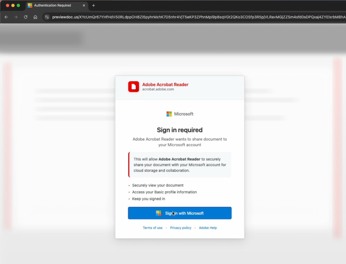Click the document icon on the Authentication Required tab
The width and height of the screenshot is (346, 264).
click(x=29, y=5)
